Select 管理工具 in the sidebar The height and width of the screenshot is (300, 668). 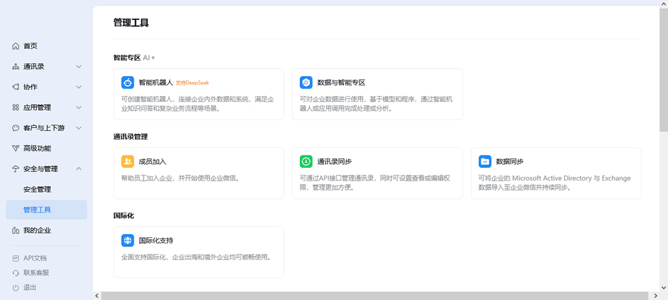(37, 210)
